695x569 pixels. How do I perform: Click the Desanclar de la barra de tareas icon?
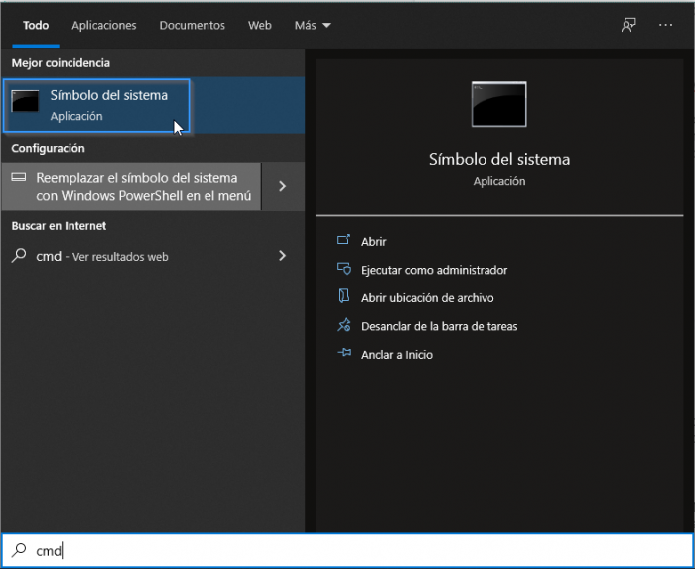point(345,326)
